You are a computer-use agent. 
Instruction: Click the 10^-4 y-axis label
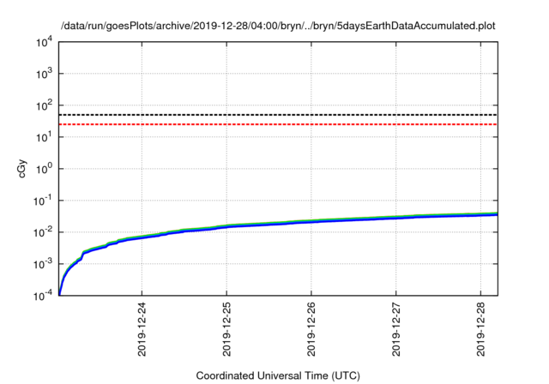tap(43, 296)
